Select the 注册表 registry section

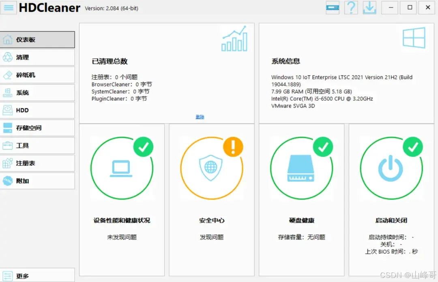[x=37, y=163]
